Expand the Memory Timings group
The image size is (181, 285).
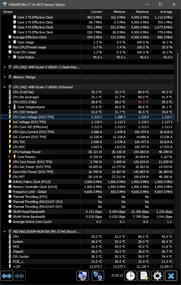pyautogui.click(x=4, y=77)
